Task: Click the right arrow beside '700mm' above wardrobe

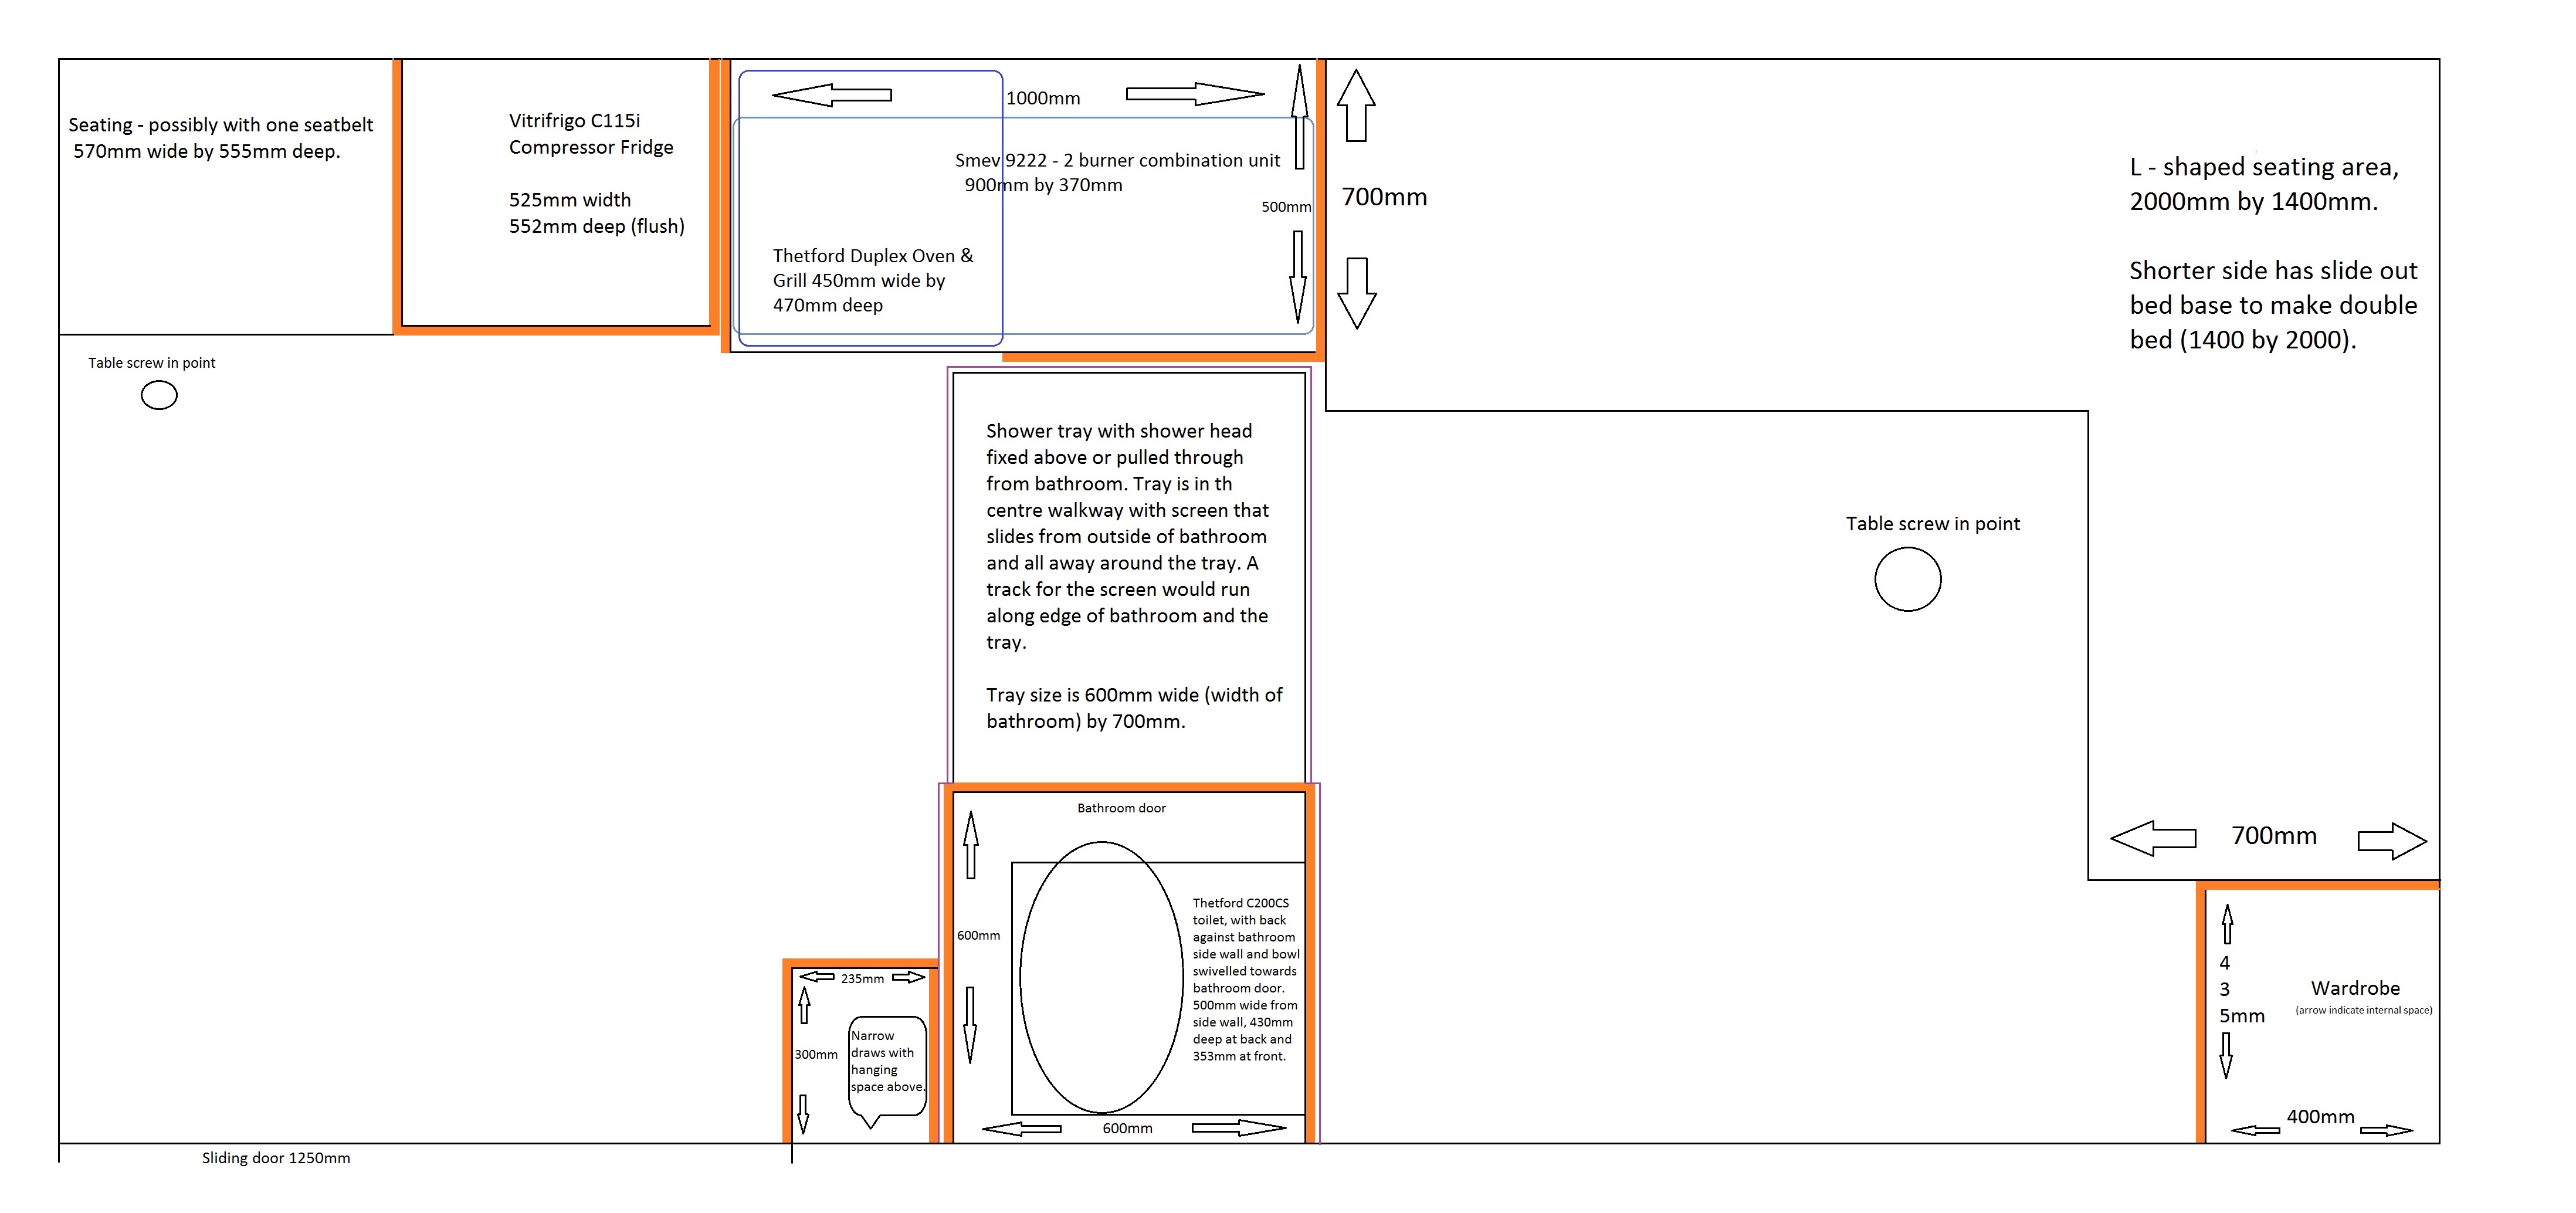Action: tap(2392, 841)
